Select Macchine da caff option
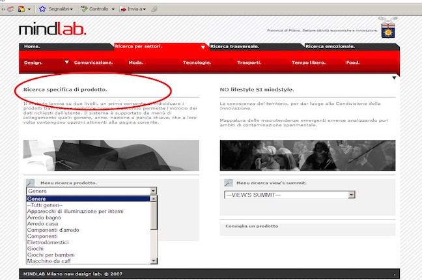This screenshot has height=280, width=422. (x=89, y=261)
